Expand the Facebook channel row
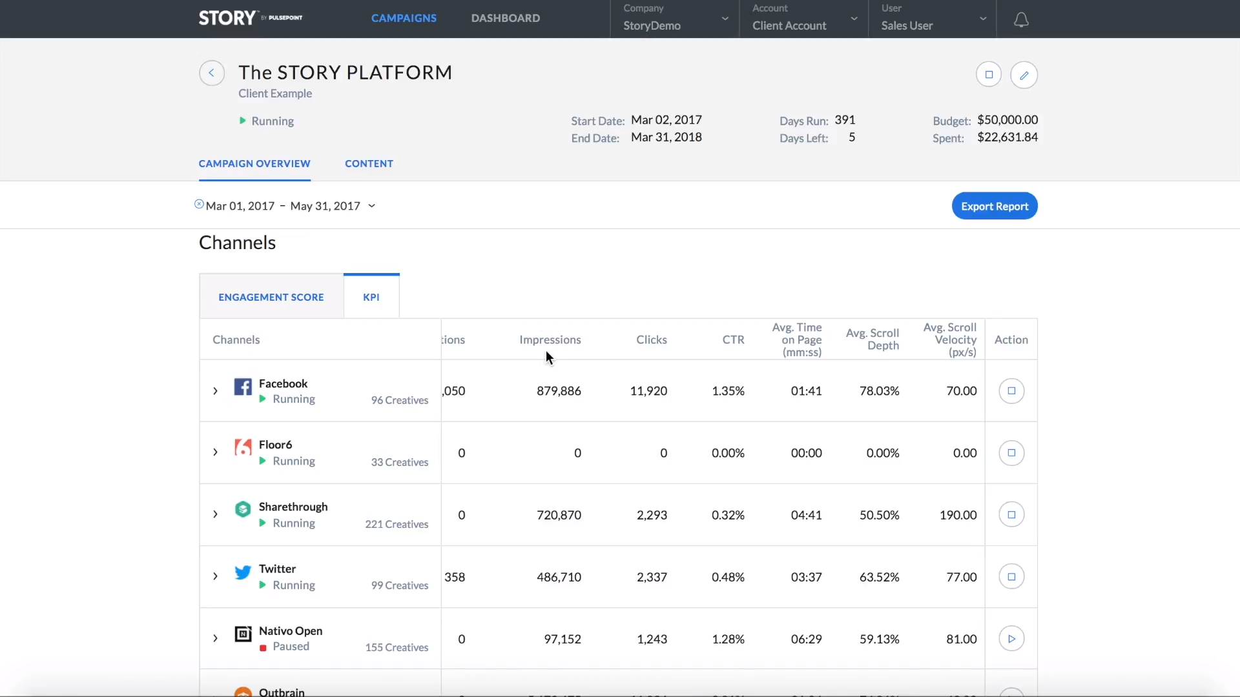The width and height of the screenshot is (1240, 697). coord(215,390)
